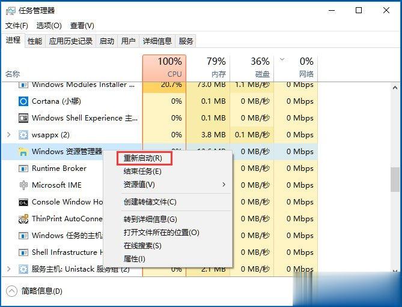Click the Task Manager title bar icon
Screen dimensions: 402x307
click(x=10, y=11)
